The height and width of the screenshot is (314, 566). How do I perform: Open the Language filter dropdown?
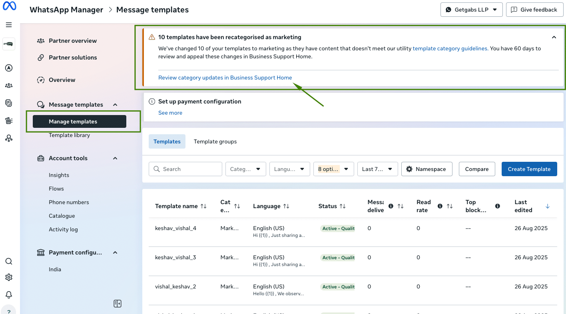coord(290,169)
